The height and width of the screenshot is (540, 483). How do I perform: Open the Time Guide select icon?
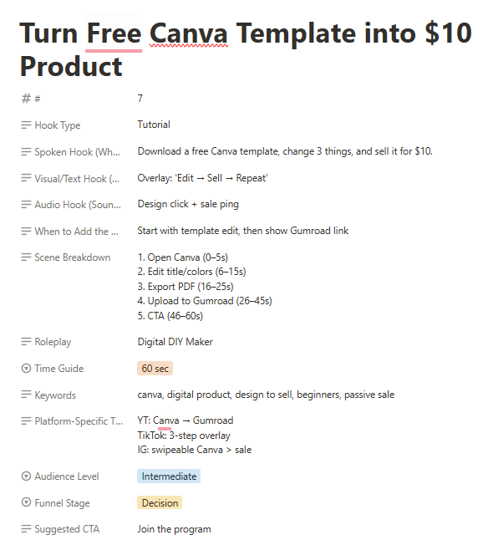pos(26,368)
